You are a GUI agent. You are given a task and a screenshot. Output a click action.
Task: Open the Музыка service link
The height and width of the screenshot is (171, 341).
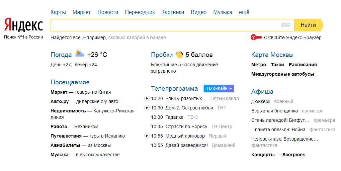coord(223,12)
